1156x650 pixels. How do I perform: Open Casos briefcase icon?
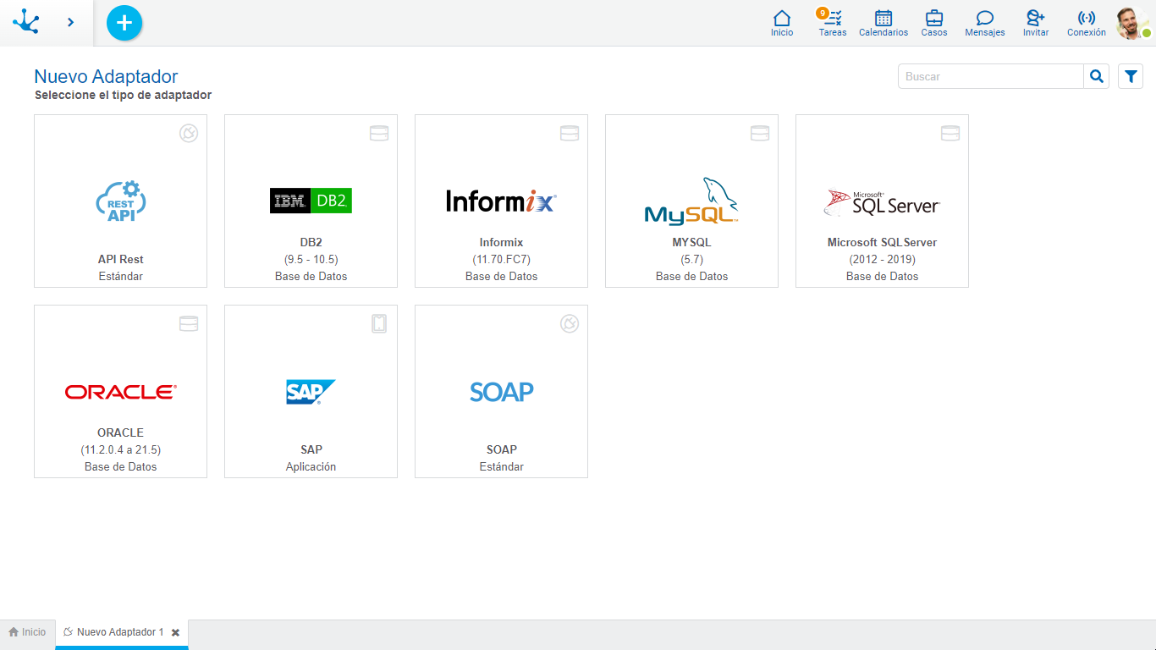(x=934, y=18)
